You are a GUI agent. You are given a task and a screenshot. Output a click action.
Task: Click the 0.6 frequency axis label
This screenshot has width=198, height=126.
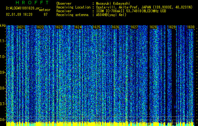coord(3,120)
